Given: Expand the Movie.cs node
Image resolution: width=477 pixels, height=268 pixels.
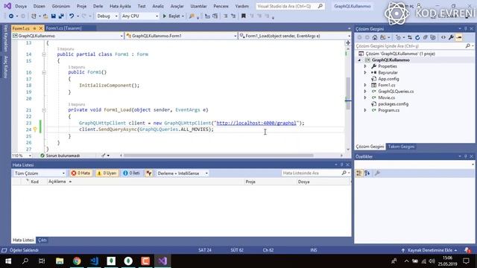Looking at the screenshot, I should point(365,98).
